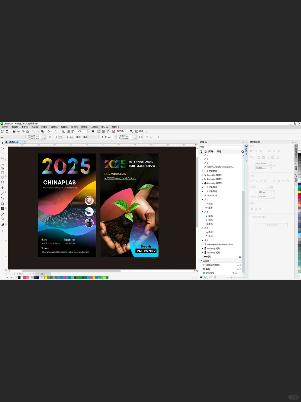
Task: Select the Color Eyedropper tool
Action: [x=3, y=214]
